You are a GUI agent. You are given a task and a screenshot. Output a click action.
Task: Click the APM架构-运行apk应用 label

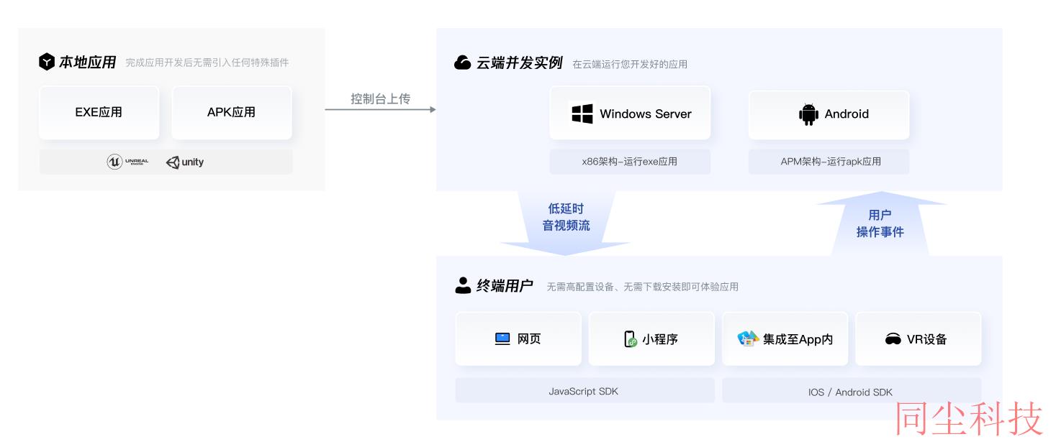829,162
